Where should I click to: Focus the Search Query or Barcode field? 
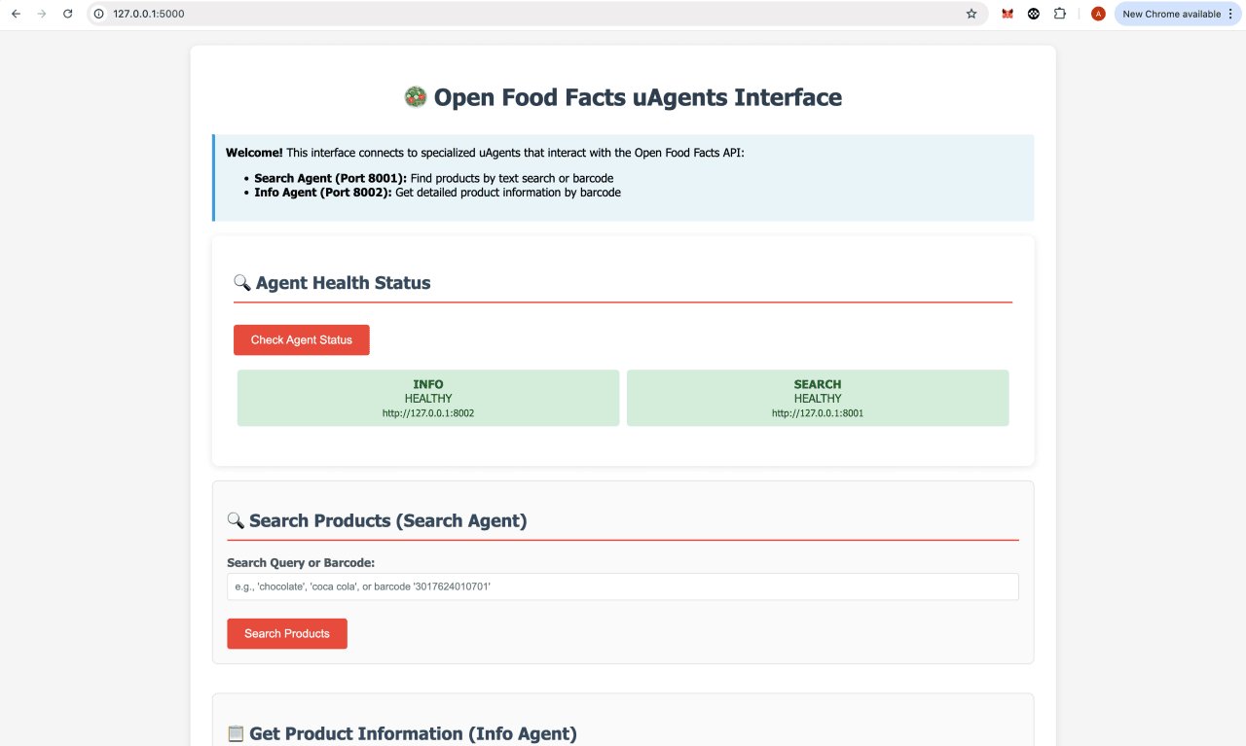622,586
